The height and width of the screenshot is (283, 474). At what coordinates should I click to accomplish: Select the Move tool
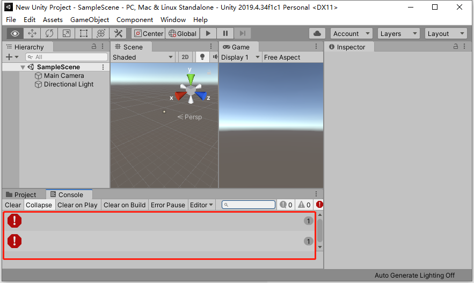(32, 33)
